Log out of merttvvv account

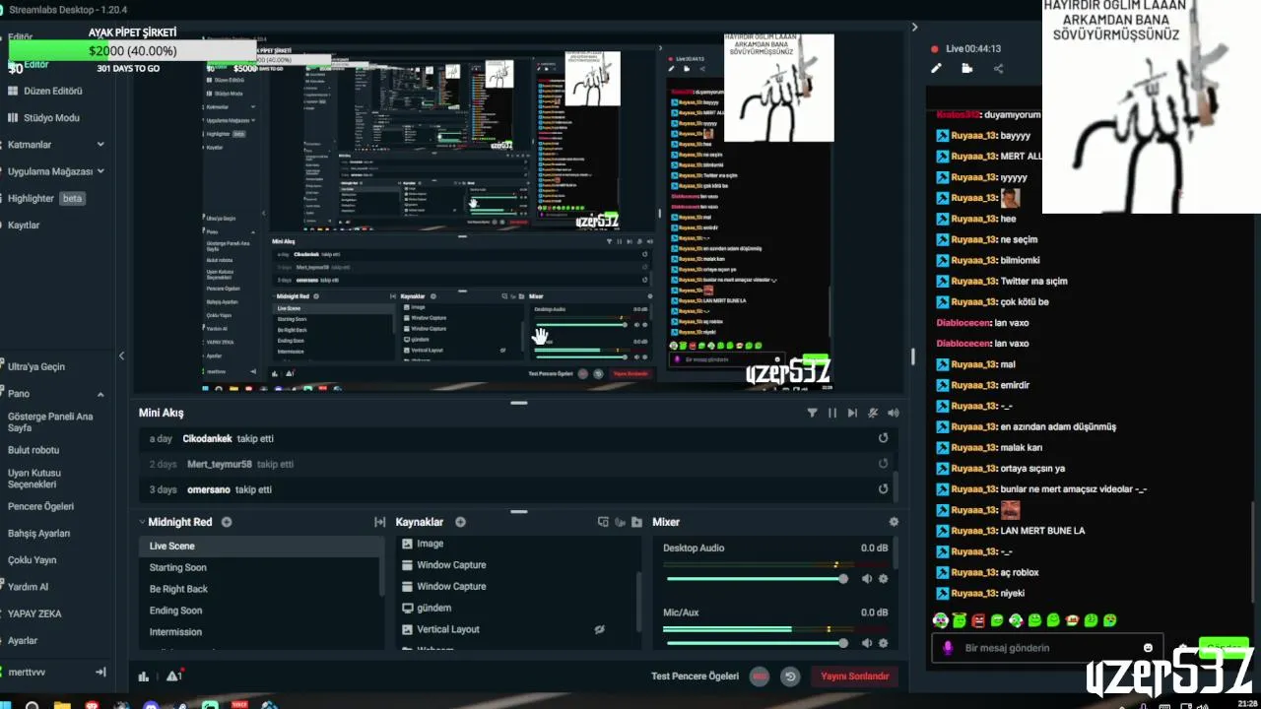click(100, 673)
